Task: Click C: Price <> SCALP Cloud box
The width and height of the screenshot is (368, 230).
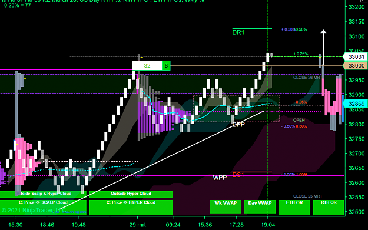Action: [x=43, y=207]
